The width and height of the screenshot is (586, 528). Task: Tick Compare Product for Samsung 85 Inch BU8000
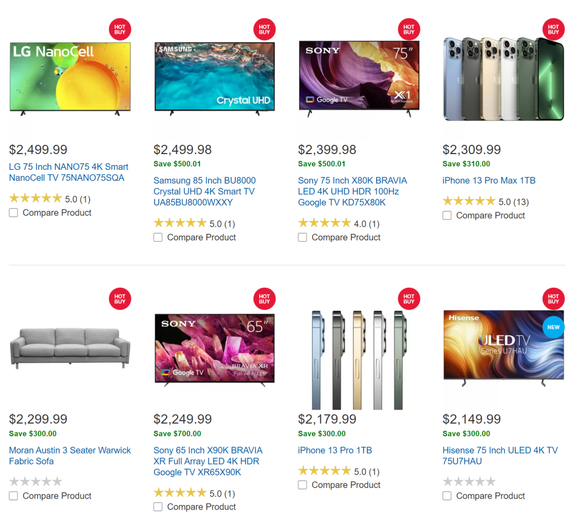pos(158,237)
